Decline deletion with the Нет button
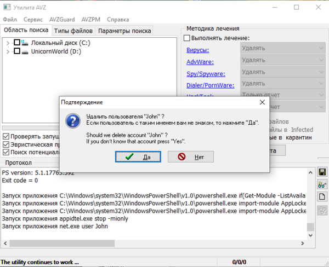Screen dimensions: 329x267 coord(191,156)
